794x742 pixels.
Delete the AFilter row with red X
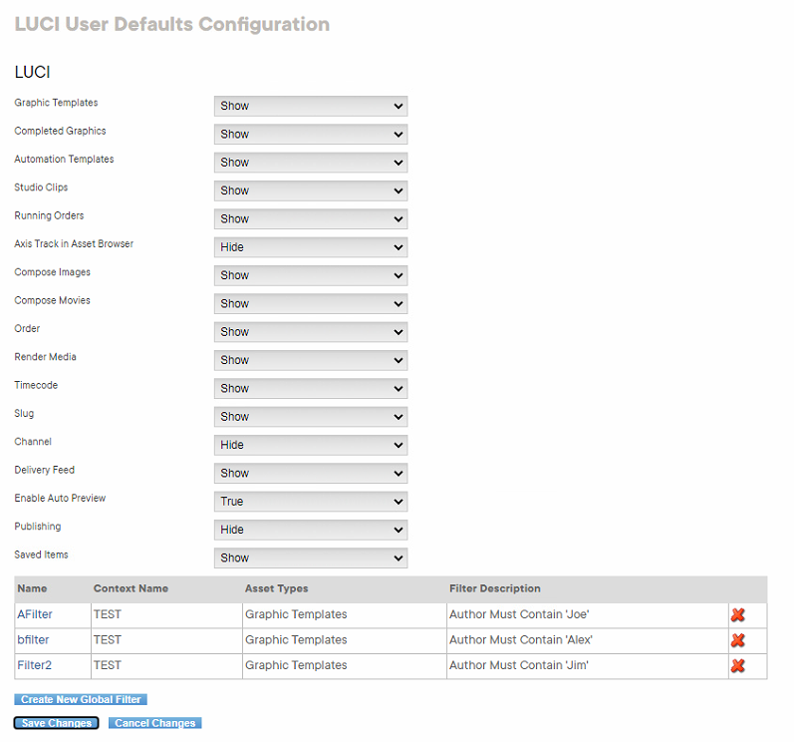[x=737, y=615]
